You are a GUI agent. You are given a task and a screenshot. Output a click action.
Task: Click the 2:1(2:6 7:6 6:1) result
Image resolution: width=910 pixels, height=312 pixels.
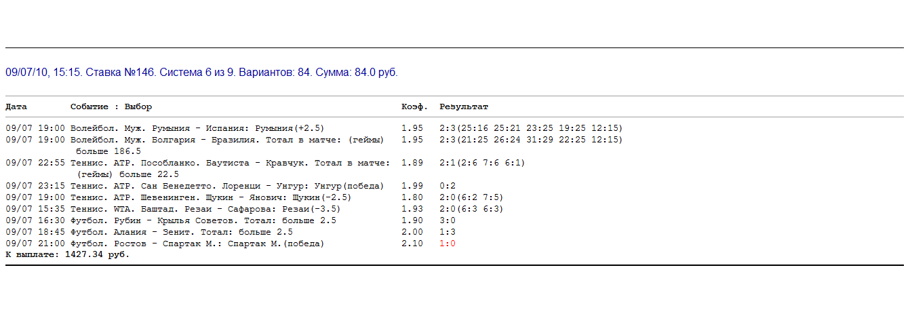(483, 163)
